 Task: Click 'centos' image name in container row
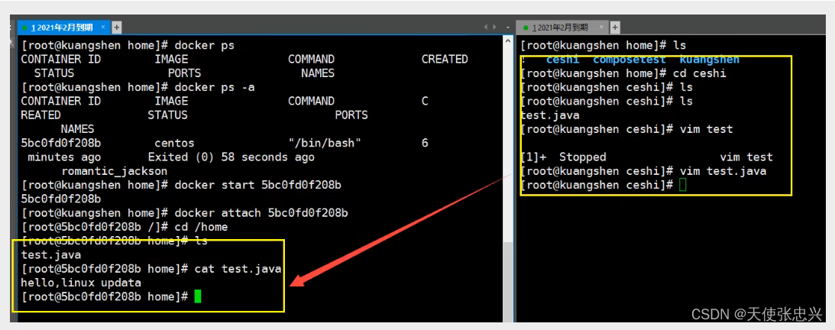tap(175, 143)
